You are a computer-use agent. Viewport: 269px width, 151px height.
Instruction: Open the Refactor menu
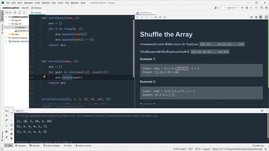coord(46,3)
